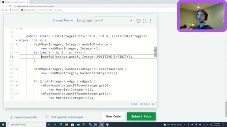Click the bfs method signature on line 34
This screenshot has height=127, width=227.
click(x=87, y=36)
